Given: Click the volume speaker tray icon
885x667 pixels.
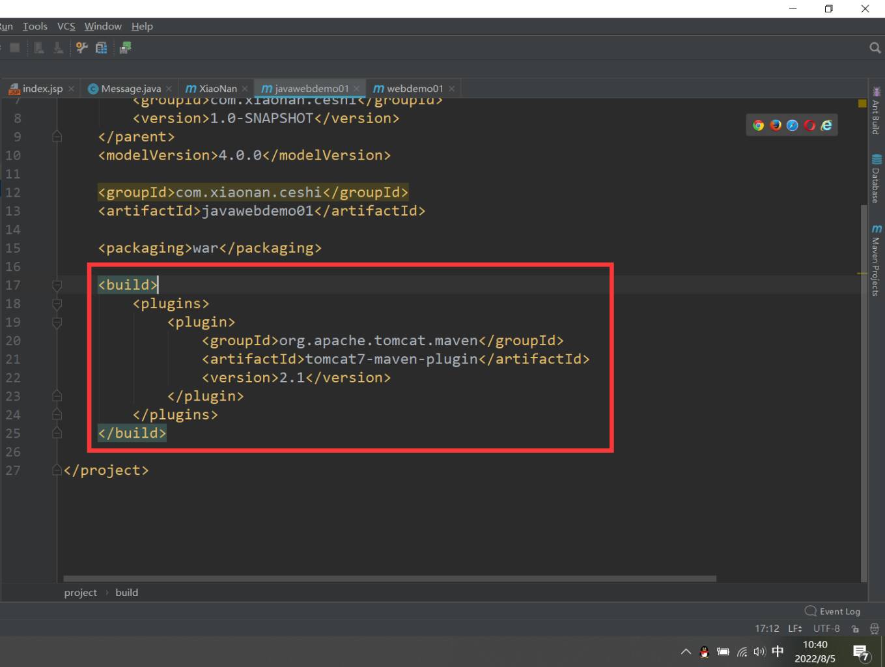Looking at the screenshot, I should [759, 651].
